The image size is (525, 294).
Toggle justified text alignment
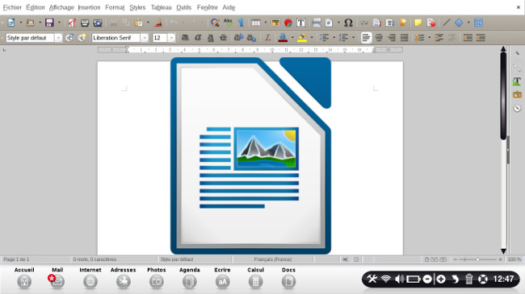coord(404,38)
